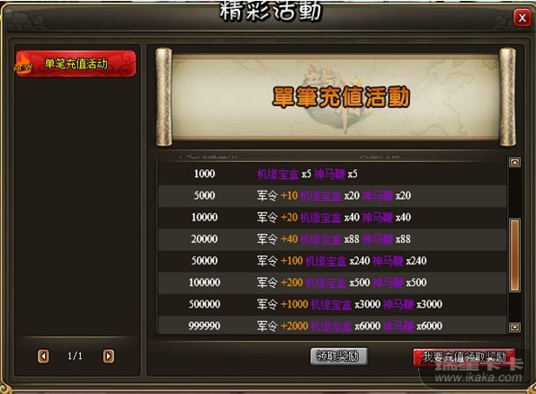Click the 單筆充值活動 scroll banner
This screenshot has height=394, width=536.
(335, 97)
